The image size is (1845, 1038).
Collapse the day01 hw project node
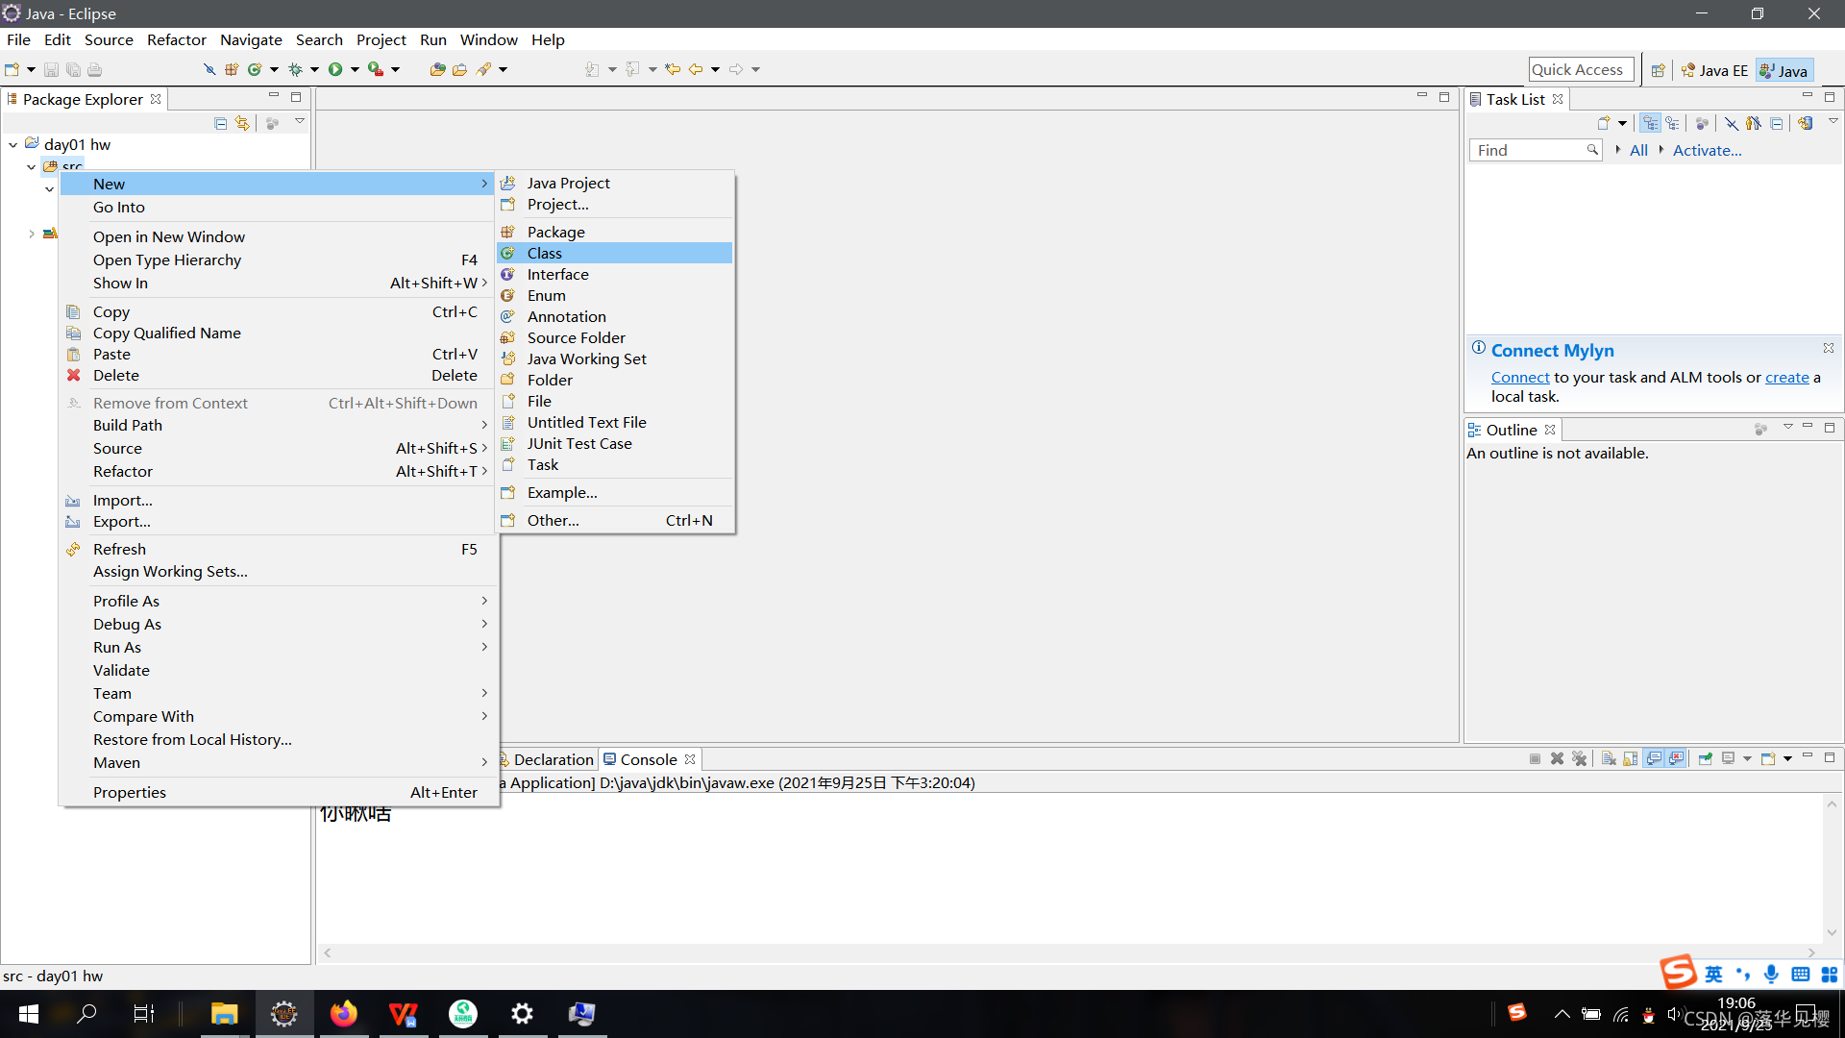click(12, 144)
